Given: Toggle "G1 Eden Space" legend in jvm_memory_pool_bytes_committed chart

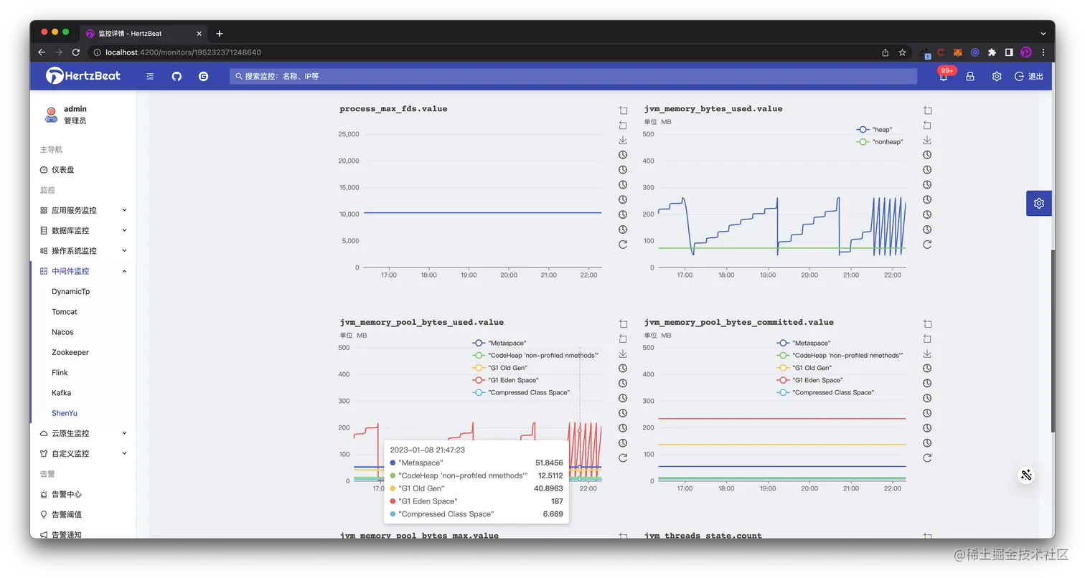Looking at the screenshot, I should pos(810,380).
